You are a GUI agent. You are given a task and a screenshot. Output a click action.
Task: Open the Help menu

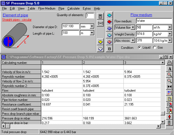(x=97, y=8)
